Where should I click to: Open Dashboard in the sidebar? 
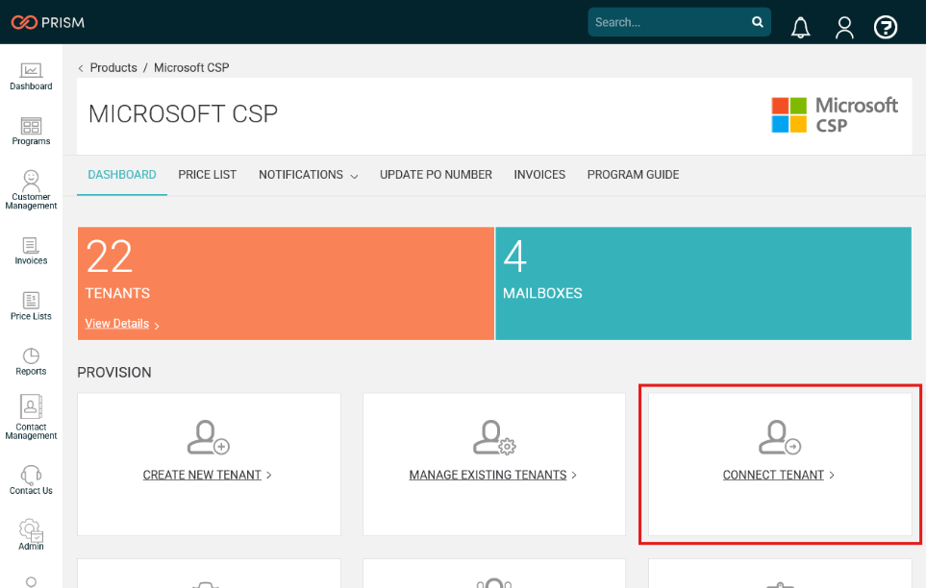[x=31, y=77]
